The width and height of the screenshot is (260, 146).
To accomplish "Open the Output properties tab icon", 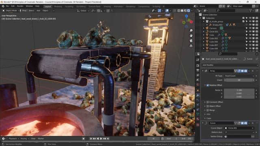I will [198, 70].
